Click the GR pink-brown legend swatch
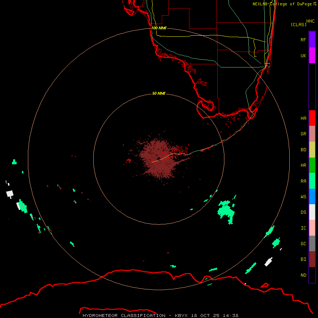 tap(312, 134)
